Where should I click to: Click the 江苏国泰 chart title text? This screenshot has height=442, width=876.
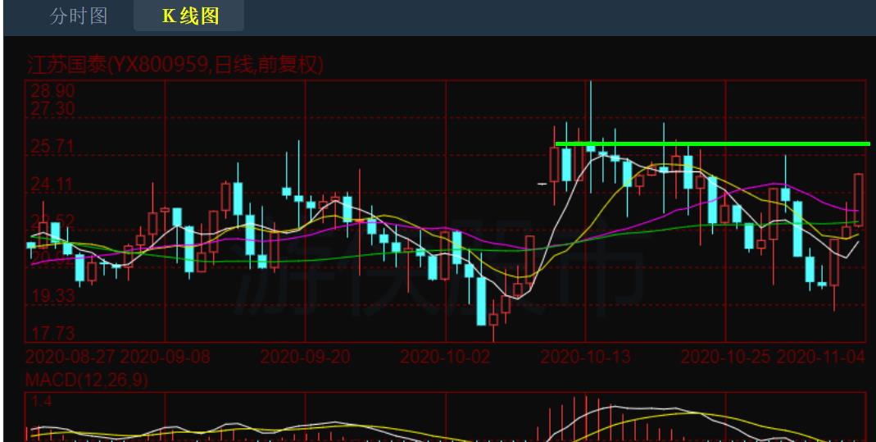pyautogui.click(x=175, y=66)
